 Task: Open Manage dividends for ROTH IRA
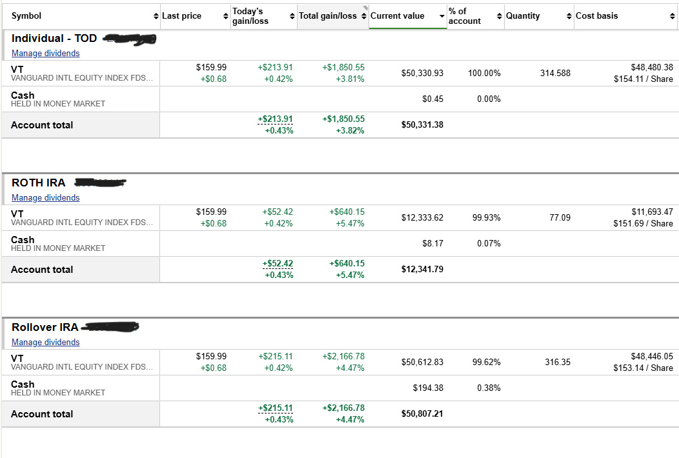[45, 198]
